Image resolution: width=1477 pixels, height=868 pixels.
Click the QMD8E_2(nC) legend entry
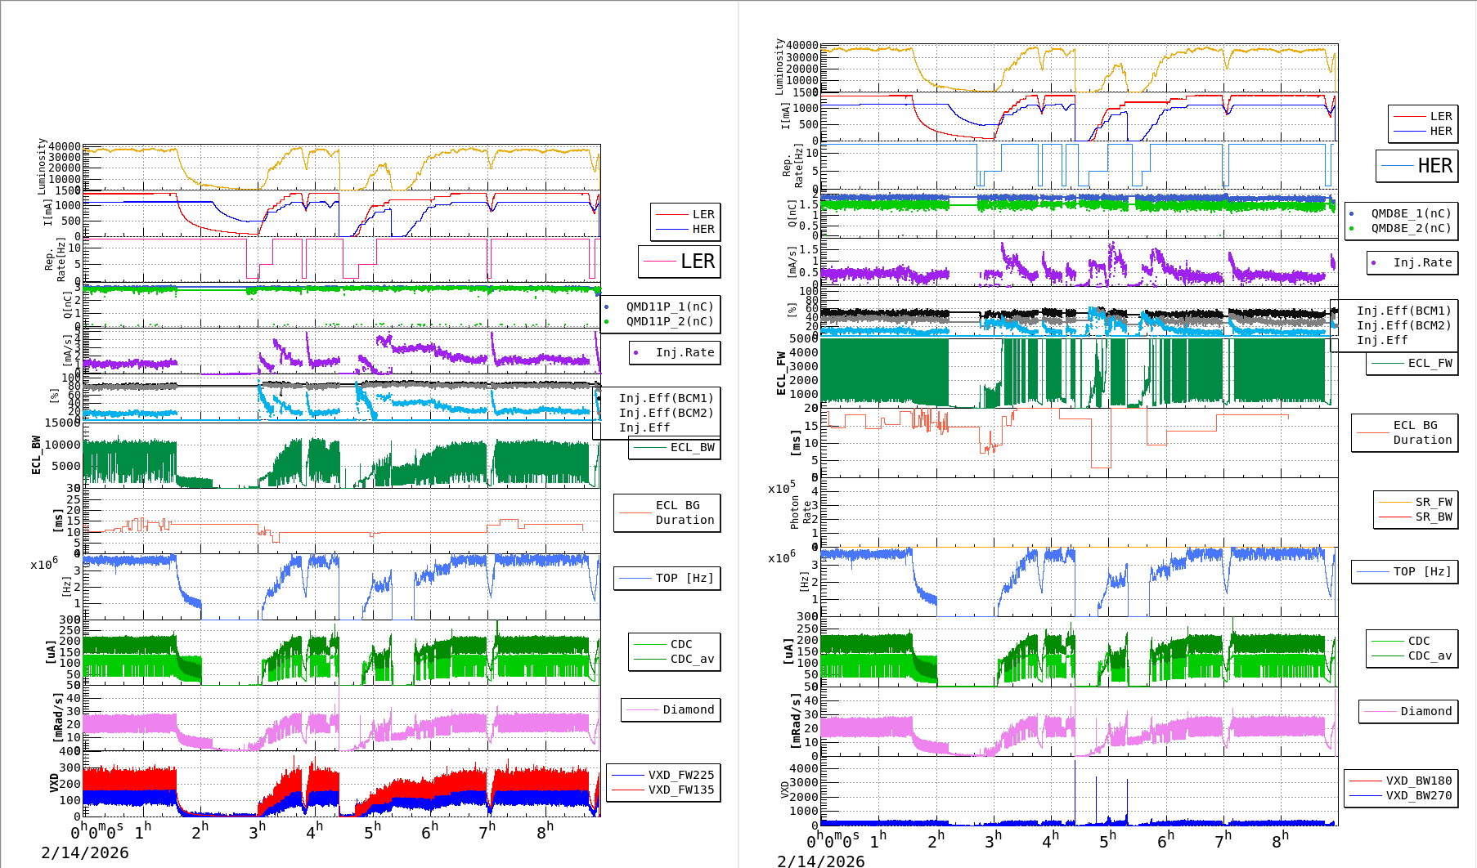[x=1411, y=228]
